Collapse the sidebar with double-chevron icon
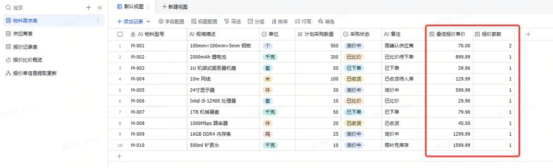Viewport: 553px width, 168px height. click(100, 8)
